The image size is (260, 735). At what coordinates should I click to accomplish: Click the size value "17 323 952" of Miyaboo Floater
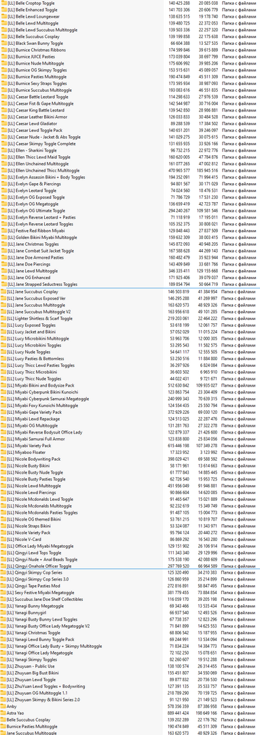pyautogui.click(x=180, y=453)
